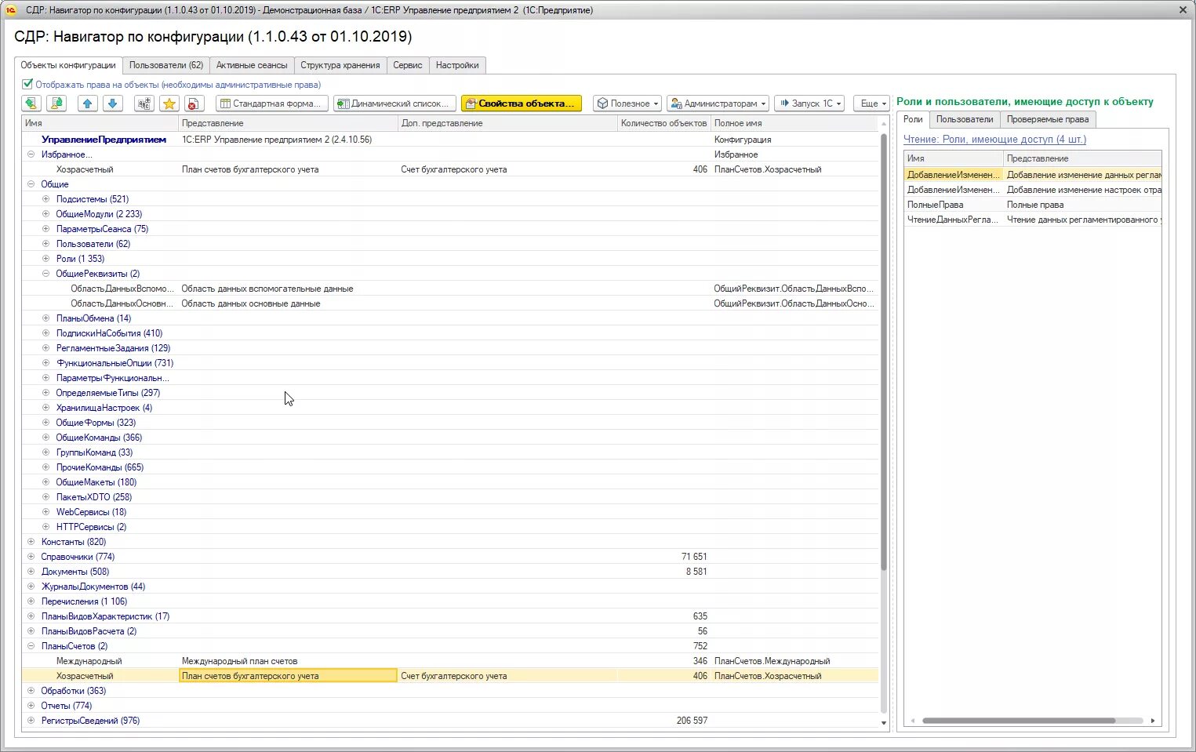Click the 'Количество объектов' column header
This screenshot has width=1196, height=752.
pos(664,123)
